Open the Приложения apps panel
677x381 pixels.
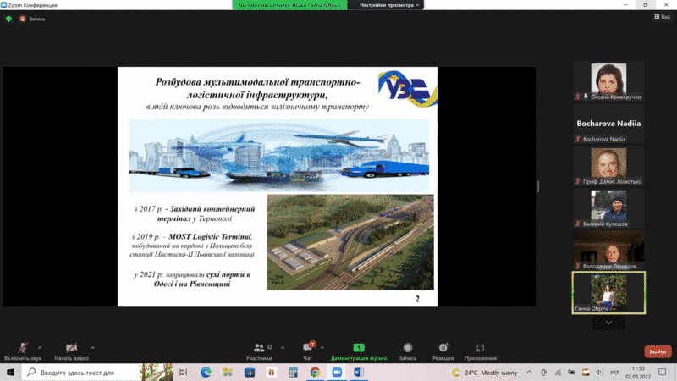coord(480,349)
